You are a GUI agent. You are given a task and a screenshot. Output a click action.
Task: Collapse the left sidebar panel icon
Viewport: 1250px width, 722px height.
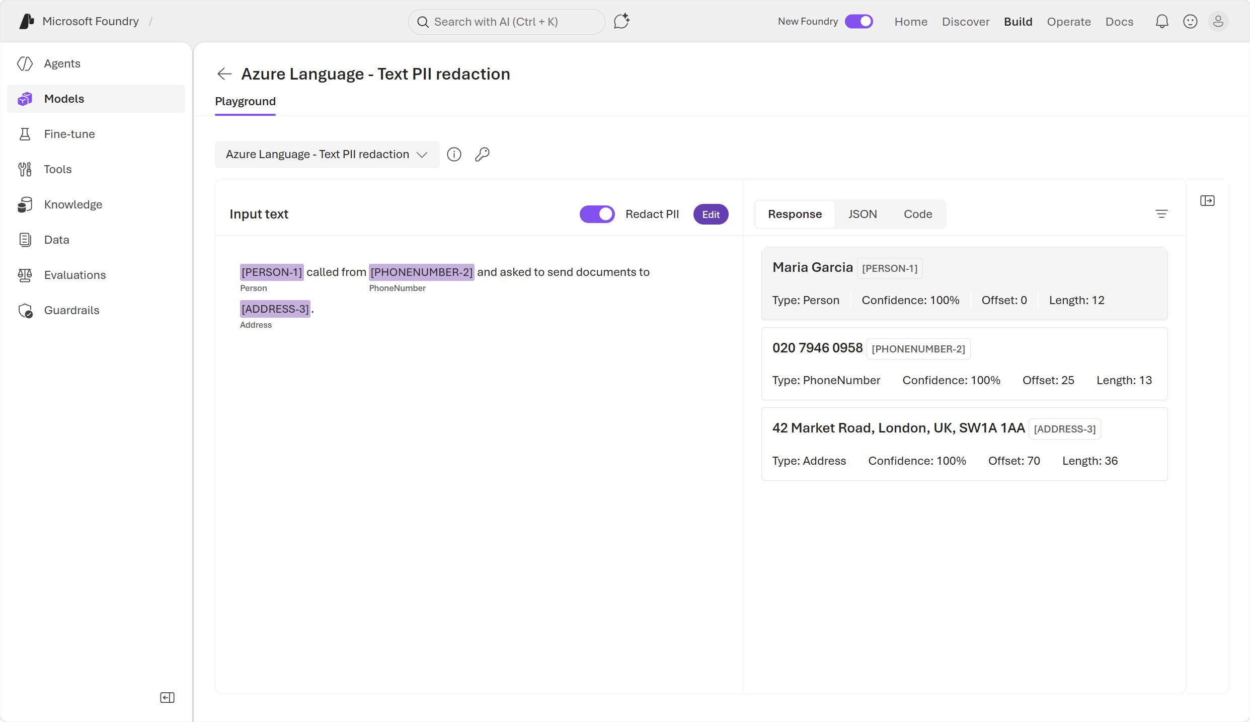(x=167, y=697)
